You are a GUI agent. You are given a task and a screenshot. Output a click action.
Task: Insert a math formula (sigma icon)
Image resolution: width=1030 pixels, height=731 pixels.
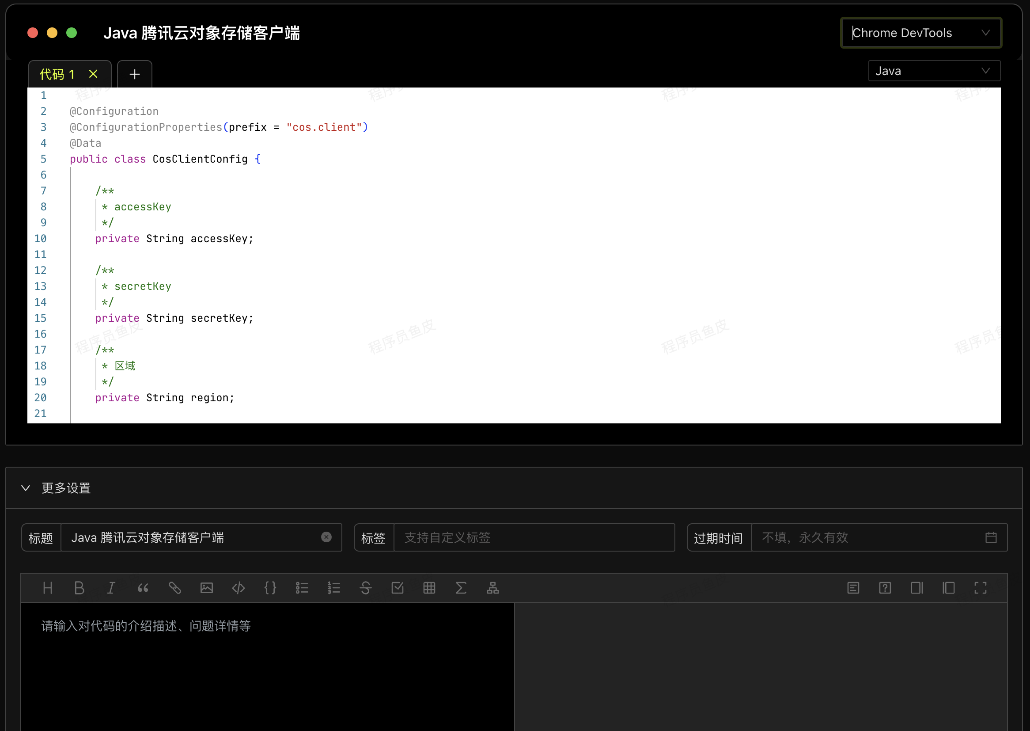(x=461, y=588)
